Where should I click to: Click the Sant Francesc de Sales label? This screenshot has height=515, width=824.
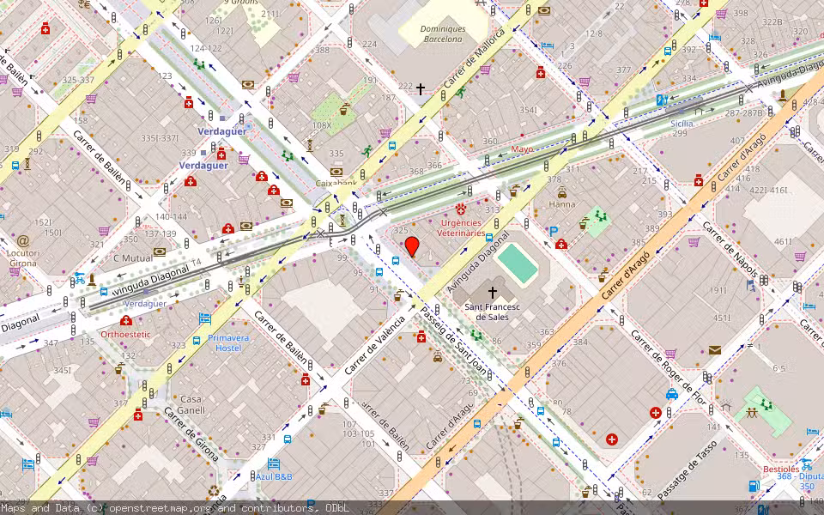(x=493, y=312)
